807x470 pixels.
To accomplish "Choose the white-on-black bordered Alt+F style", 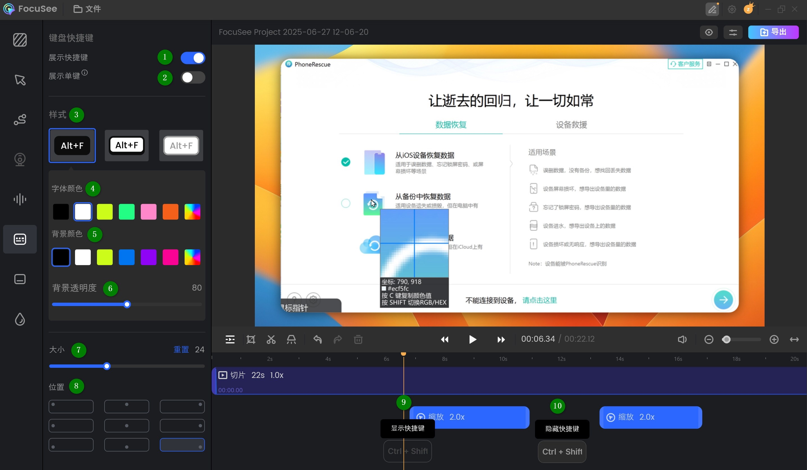I will 126,145.
